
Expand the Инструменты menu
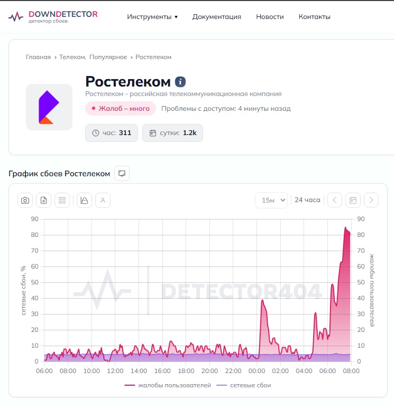pyautogui.click(x=152, y=17)
